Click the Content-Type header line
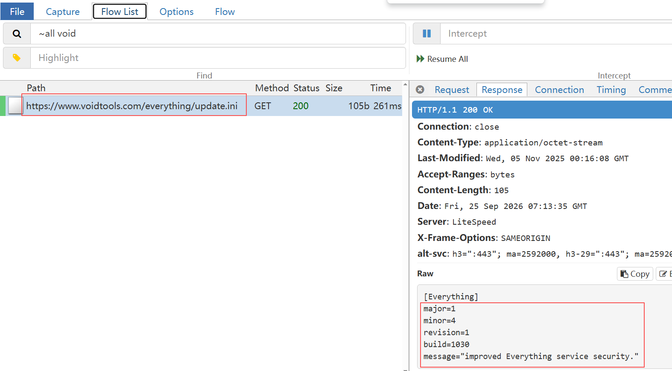 510,142
